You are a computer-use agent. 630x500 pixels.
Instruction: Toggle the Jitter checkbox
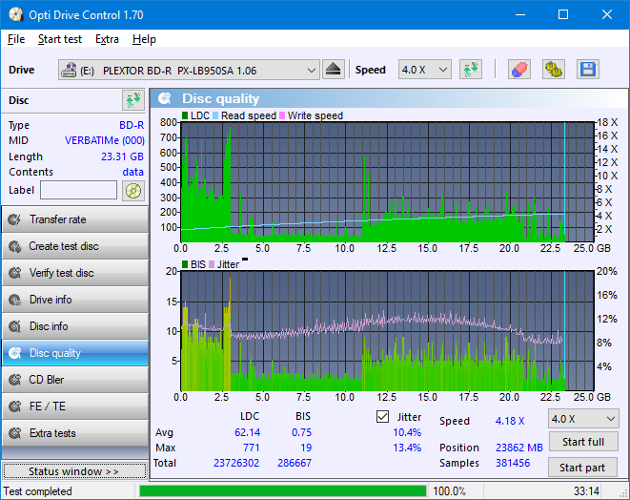pyautogui.click(x=382, y=417)
